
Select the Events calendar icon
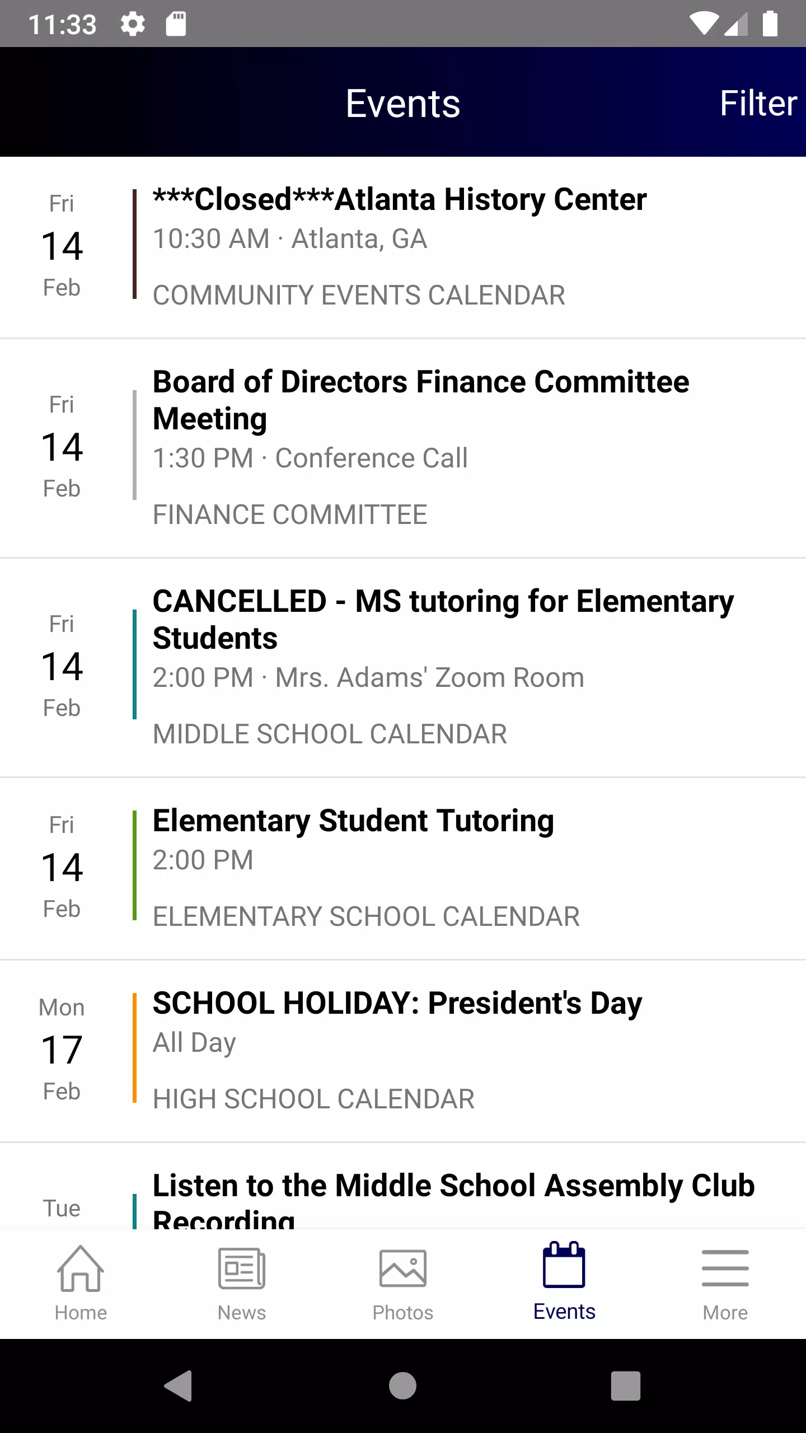pos(564,1265)
